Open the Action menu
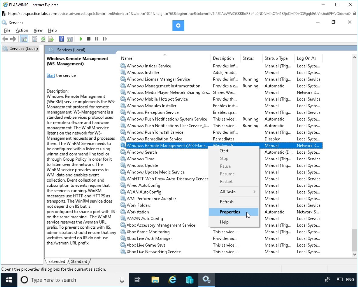Viewport: 358px width, 287px height. click(22, 30)
